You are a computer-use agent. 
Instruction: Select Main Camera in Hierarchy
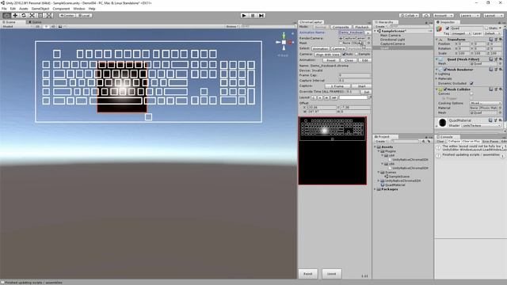pos(391,35)
